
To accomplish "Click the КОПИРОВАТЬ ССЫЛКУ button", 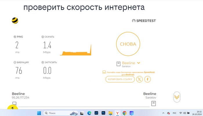I will tap(120, 79).
